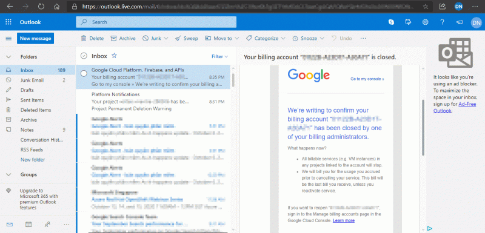Open the Office app launcher grid
The image size is (485, 233).
pos(8,22)
